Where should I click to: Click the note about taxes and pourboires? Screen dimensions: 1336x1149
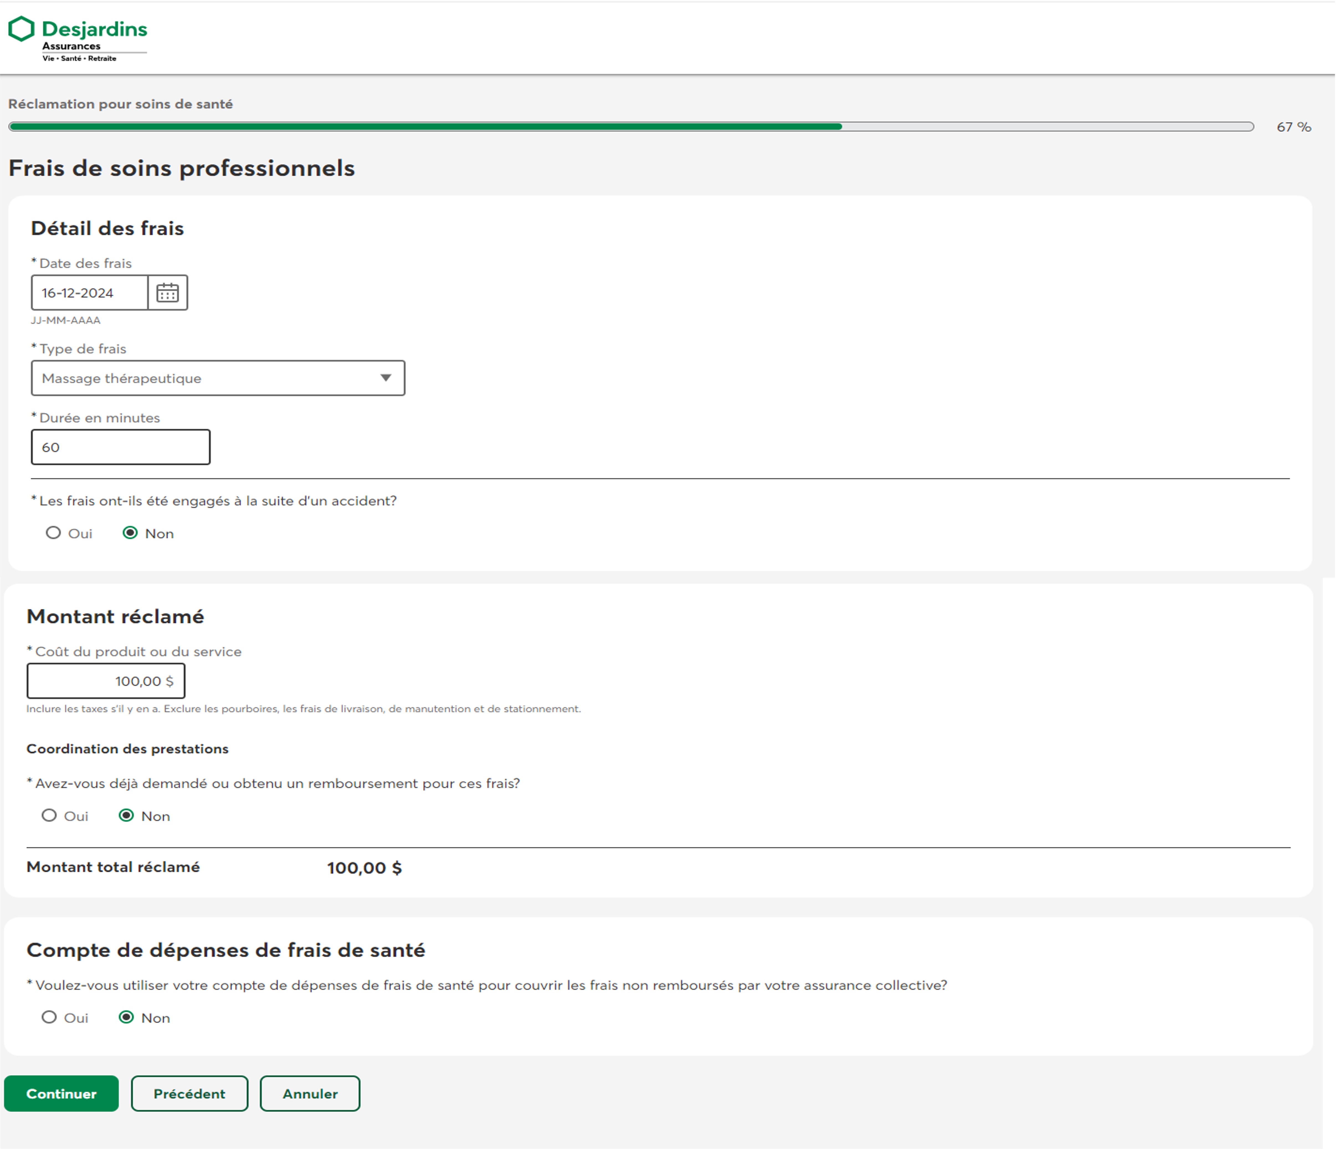pos(304,709)
